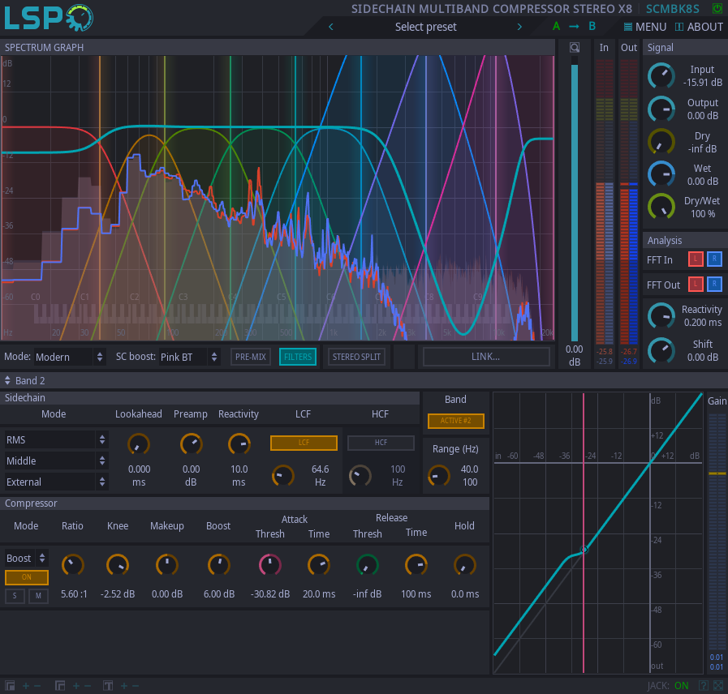
Task: Go to the previous preset arrow
Action: tap(331, 27)
